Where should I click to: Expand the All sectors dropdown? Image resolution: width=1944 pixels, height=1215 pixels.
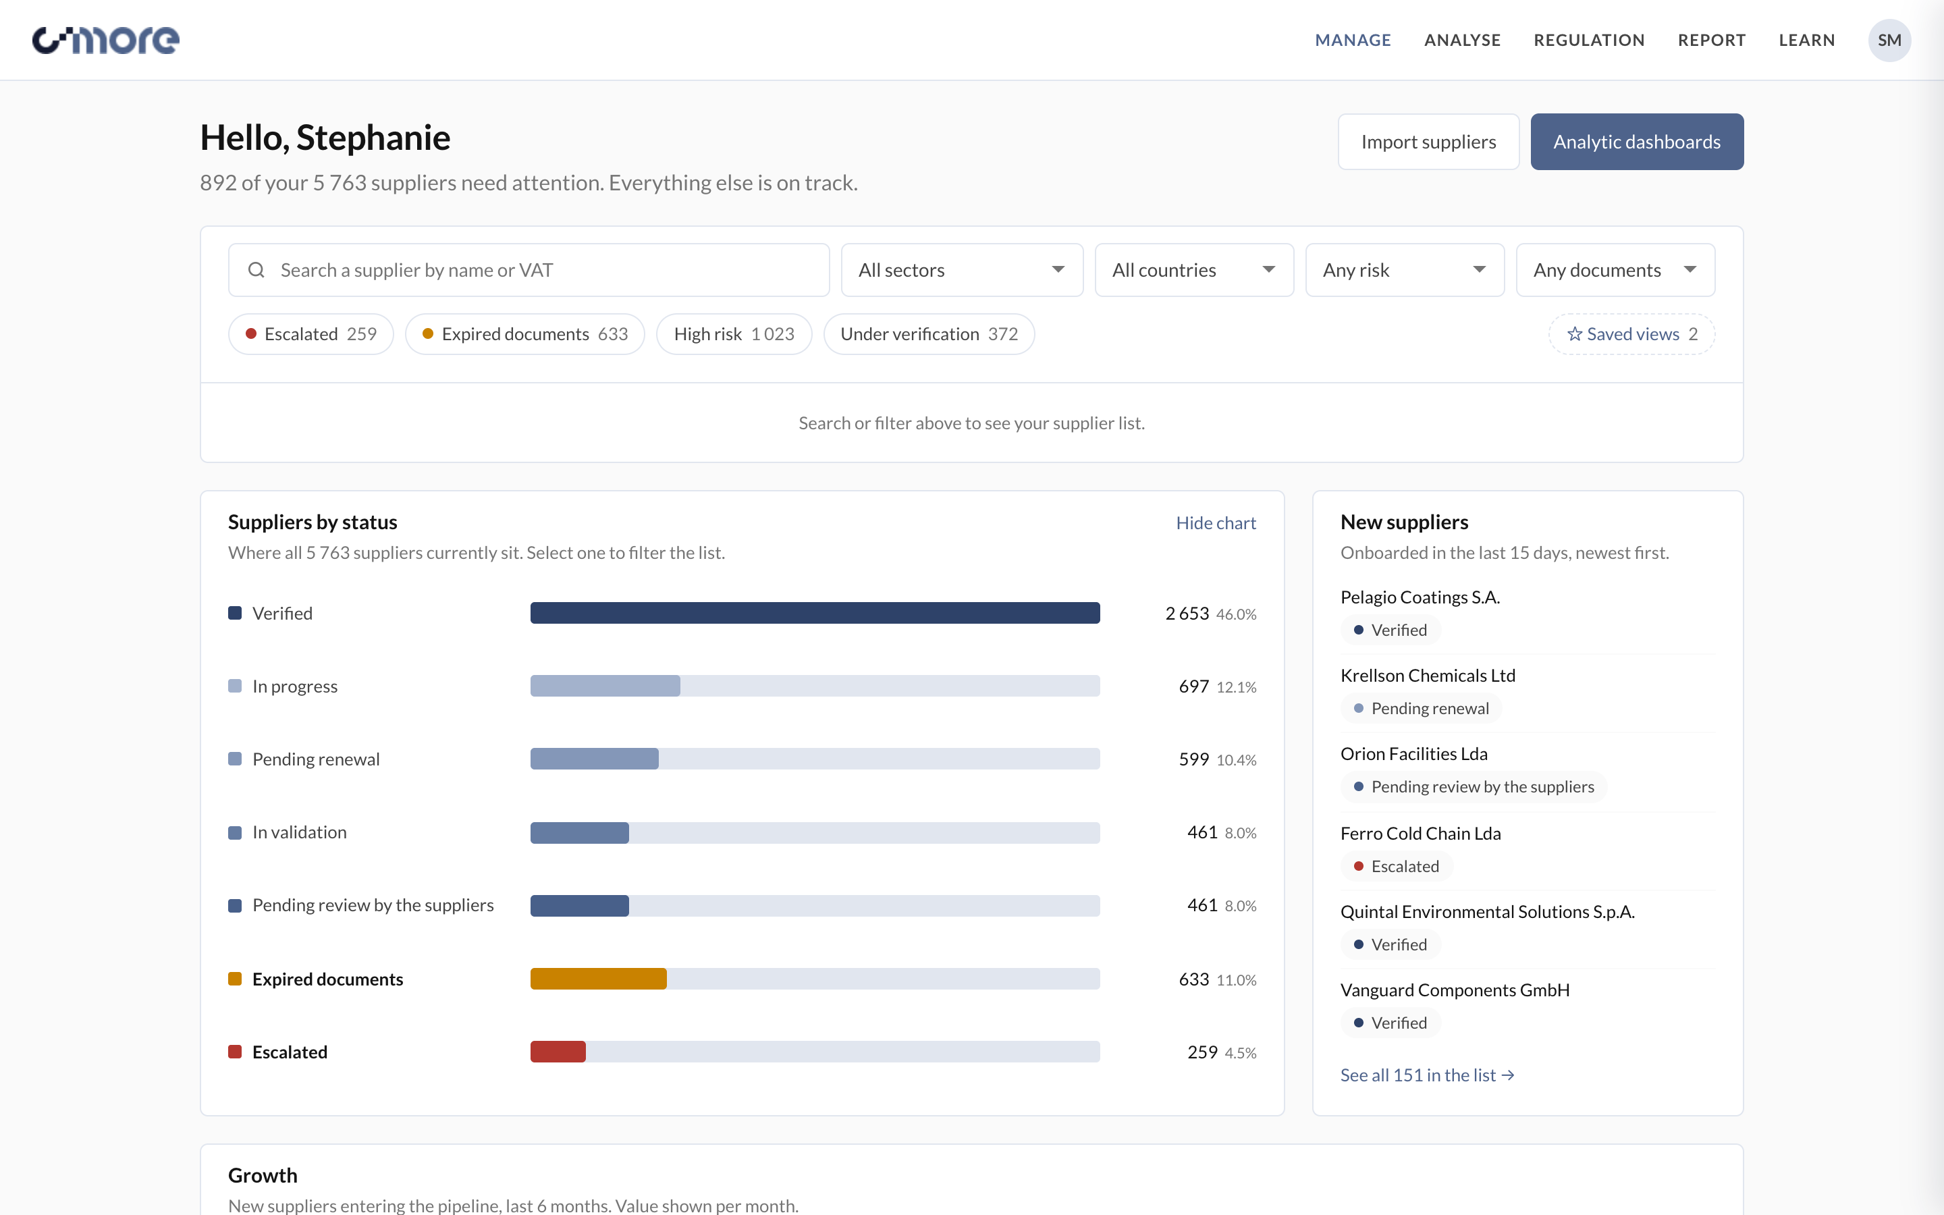[962, 270]
